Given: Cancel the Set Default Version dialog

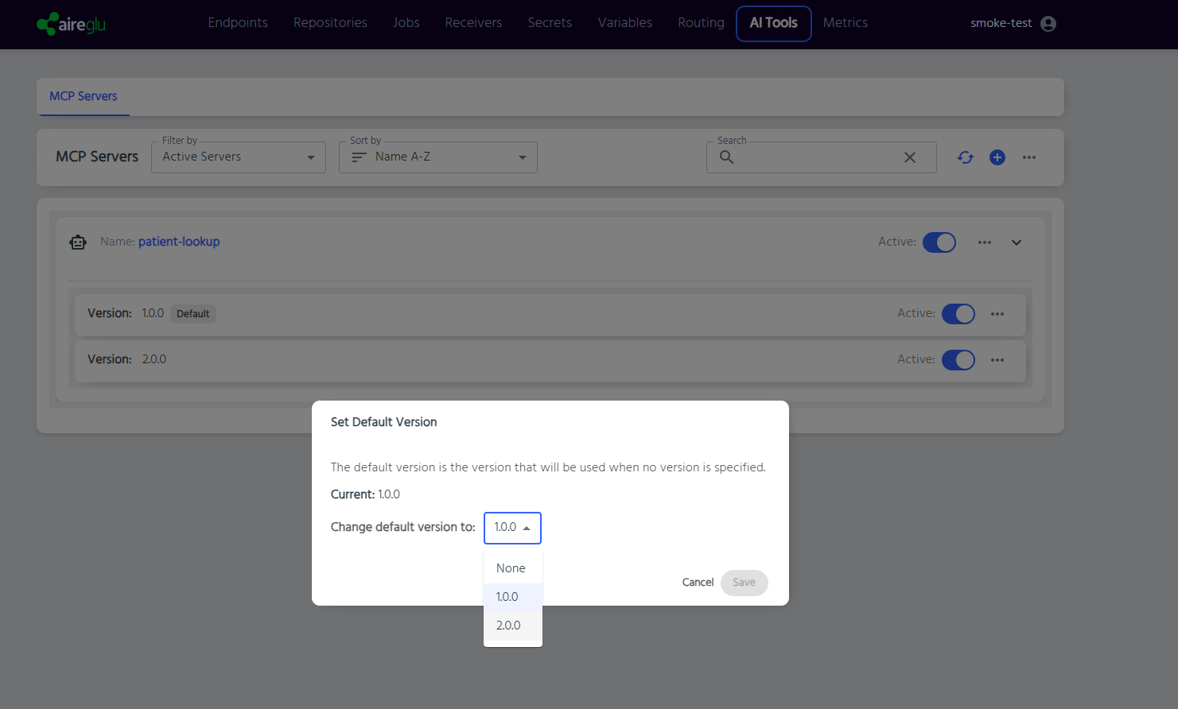Looking at the screenshot, I should pyautogui.click(x=698, y=583).
